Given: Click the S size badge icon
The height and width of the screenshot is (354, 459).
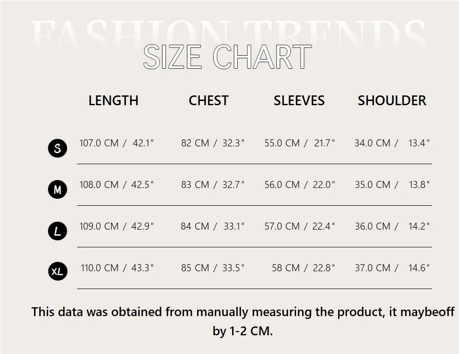Looking at the screenshot, I should click(57, 148).
